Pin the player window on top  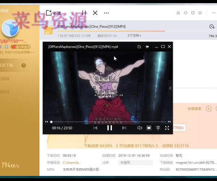pos(147,47)
